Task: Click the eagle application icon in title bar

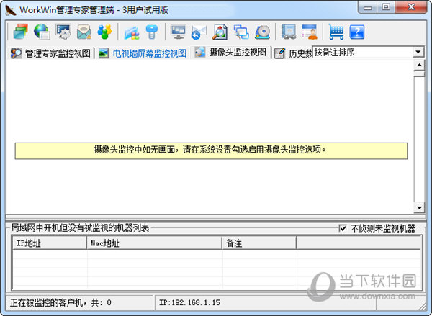Action: pyautogui.click(x=11, y=10)
